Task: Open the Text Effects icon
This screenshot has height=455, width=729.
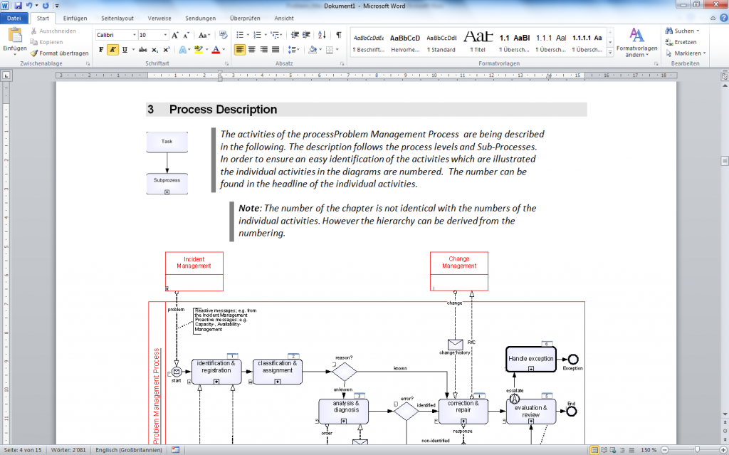Action: [183, 49]
